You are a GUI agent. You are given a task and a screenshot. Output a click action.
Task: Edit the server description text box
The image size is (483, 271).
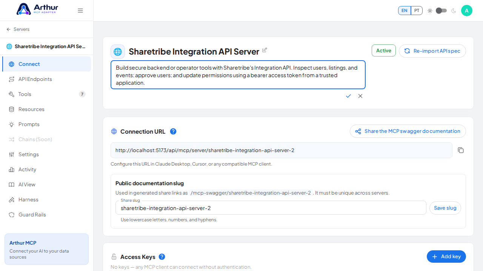pos(238,75)
